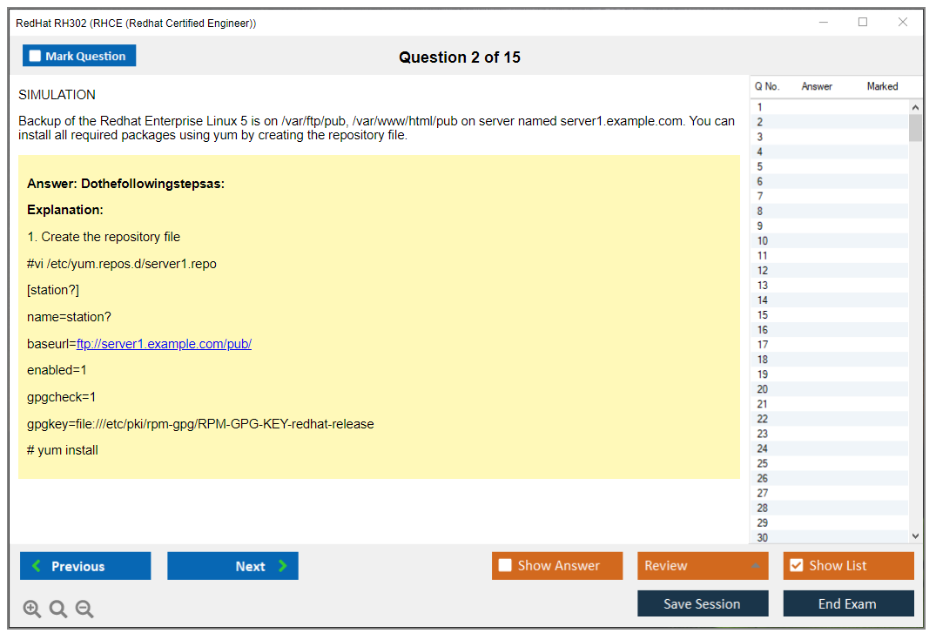Click the zoom out magnifier icon

84,609
